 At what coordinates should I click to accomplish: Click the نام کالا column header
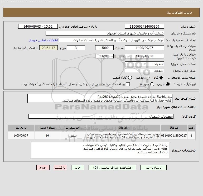(123, 128)
